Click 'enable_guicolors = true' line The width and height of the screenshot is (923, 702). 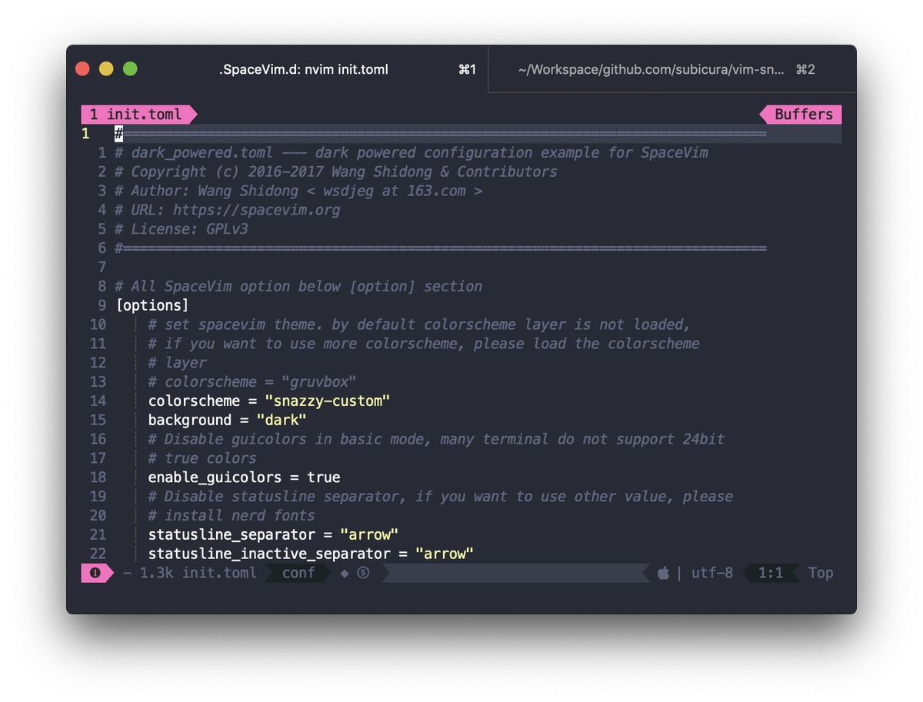click(x=244, y=477)
